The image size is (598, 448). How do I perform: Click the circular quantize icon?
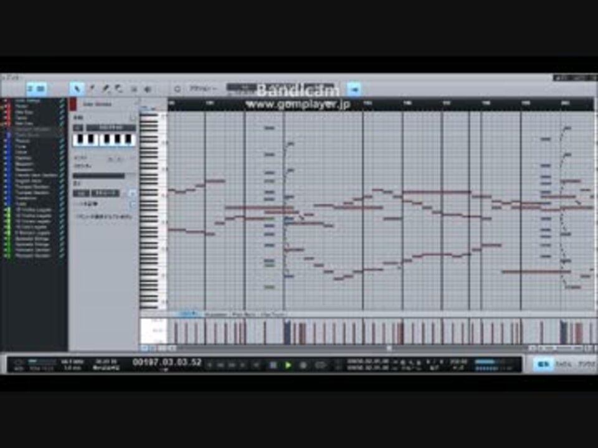pyautogui.click(x=178, y=89)
